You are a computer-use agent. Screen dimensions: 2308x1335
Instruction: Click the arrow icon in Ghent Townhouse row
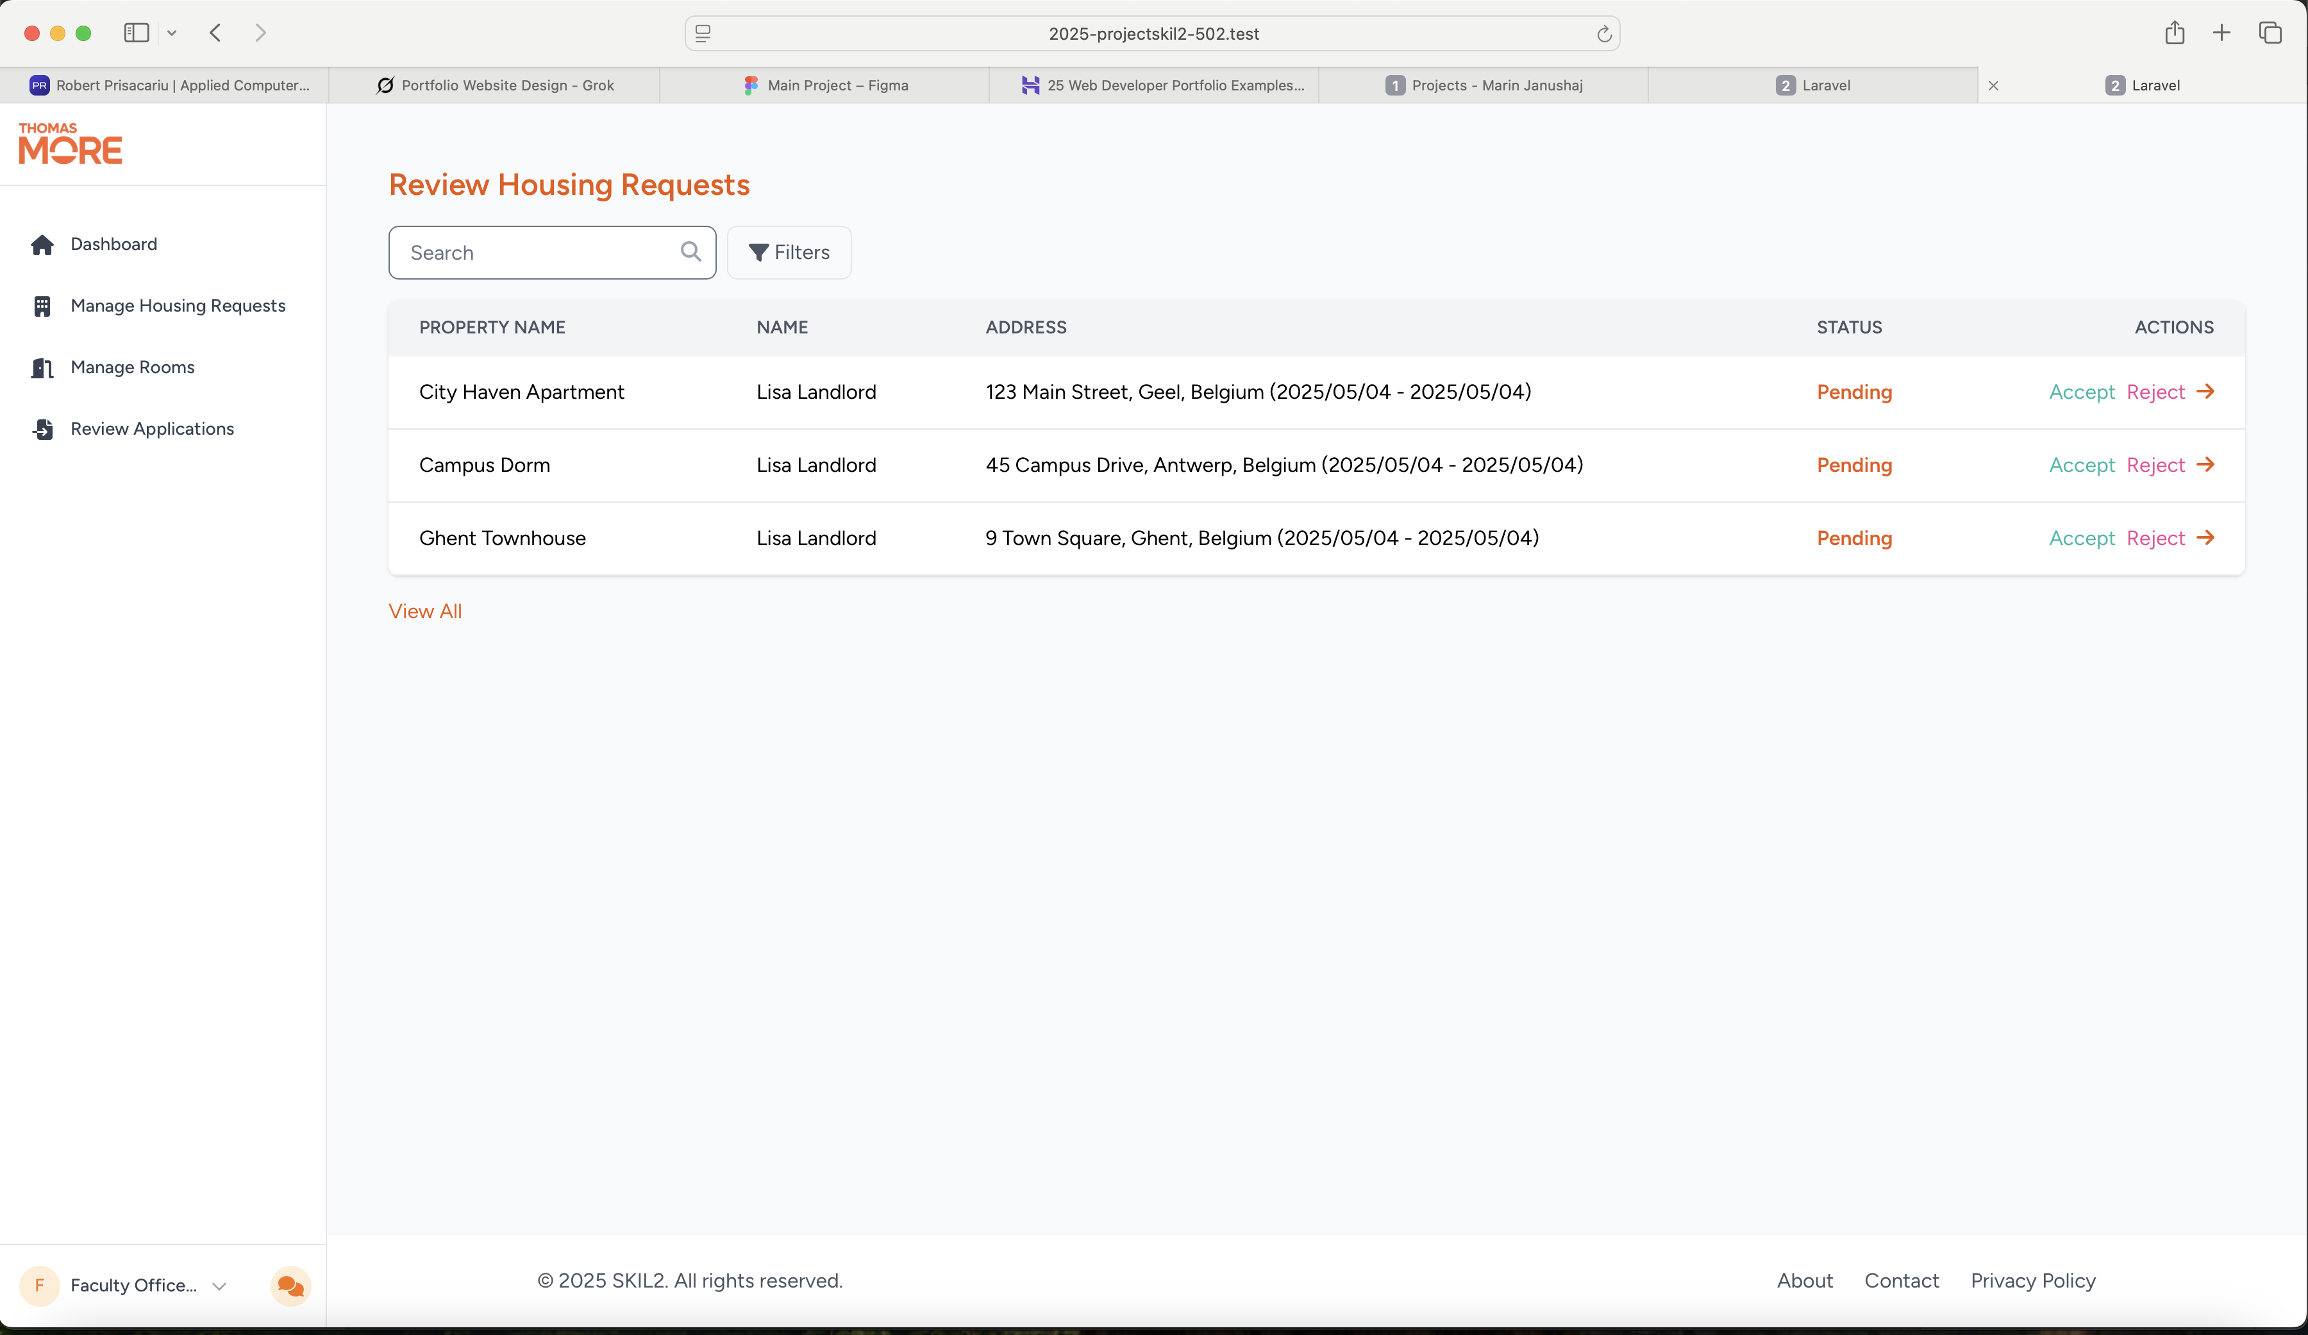2205,538
